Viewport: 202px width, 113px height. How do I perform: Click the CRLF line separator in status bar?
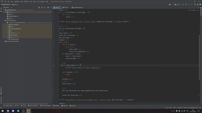pos(170,108)
